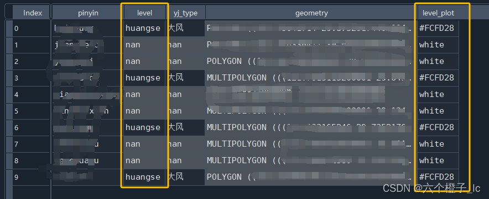Click the MULTIPOLYGON geometry cell in row 3
The width and height of the screenshot is (489, 199).
[311, 78]
